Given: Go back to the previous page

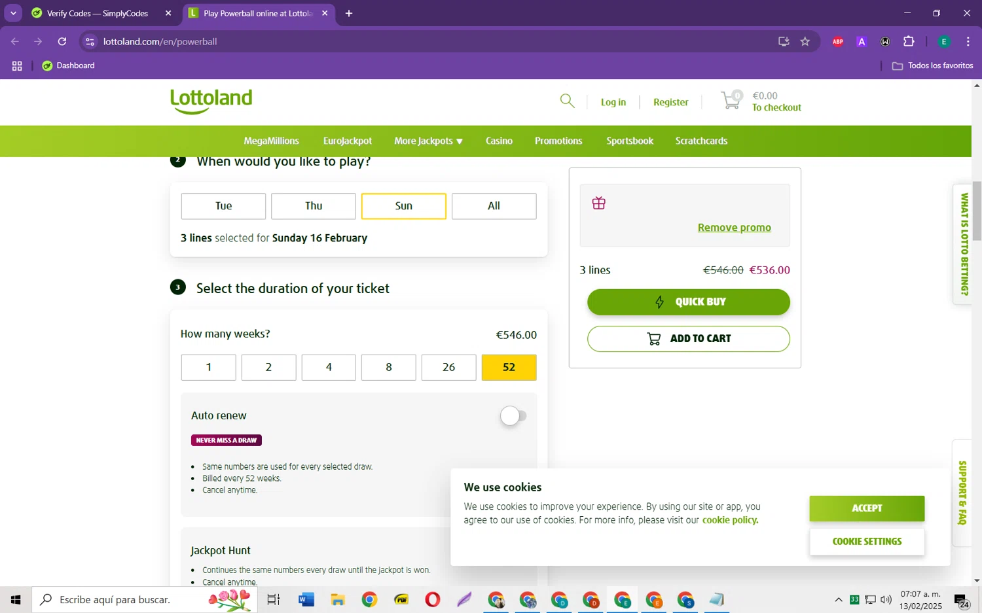Looking at the screenshot, I should [x=15, y=41].
